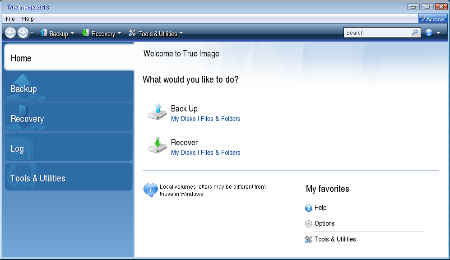Click Files & Folders link under Recover
Viewport: 450px width, 260px height.
coord(220,153)
